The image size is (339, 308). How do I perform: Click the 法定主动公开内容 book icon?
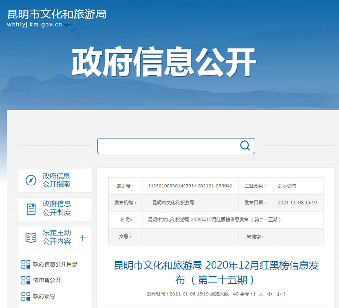click(31, 238)
